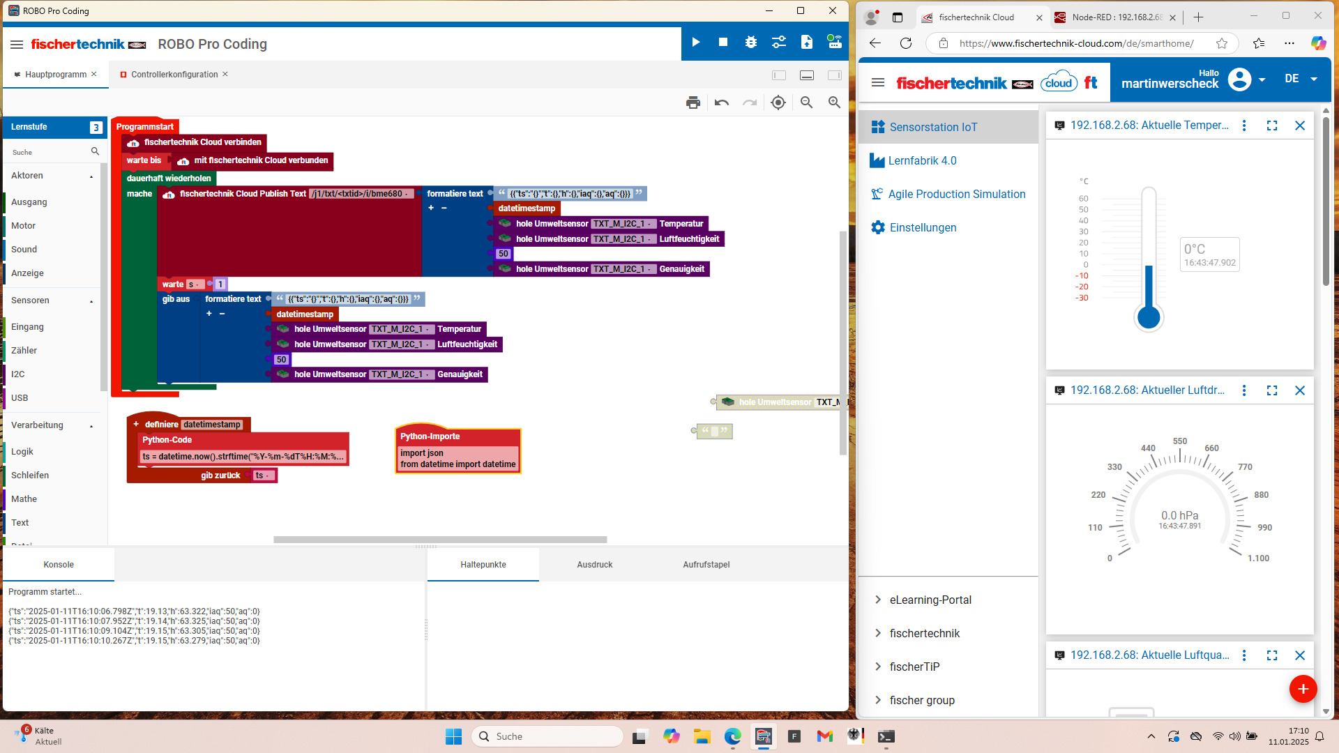This screenshot has height=753, width=1339.
Task: Close the Controllerkonfiguration tab
Action: (x=225, y=74)
